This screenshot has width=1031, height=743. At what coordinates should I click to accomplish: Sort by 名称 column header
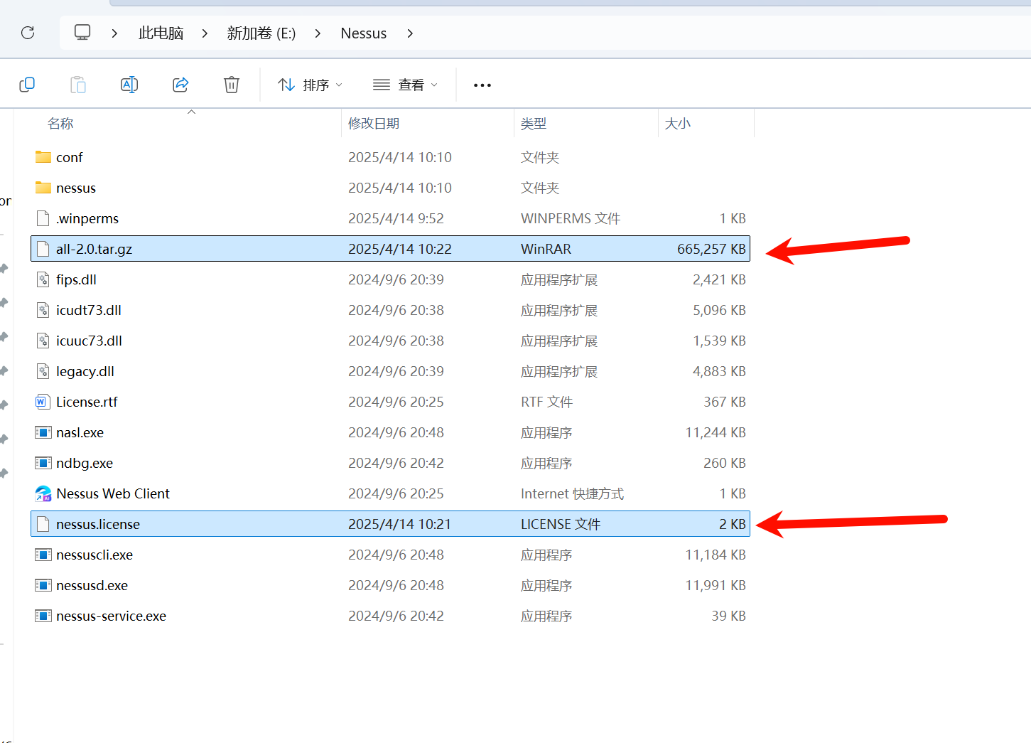[60, 124]
